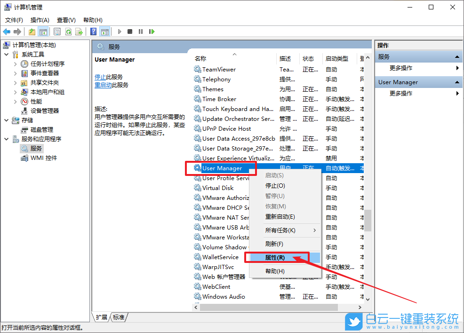Open the 查看(V) menu

(66, 20)
